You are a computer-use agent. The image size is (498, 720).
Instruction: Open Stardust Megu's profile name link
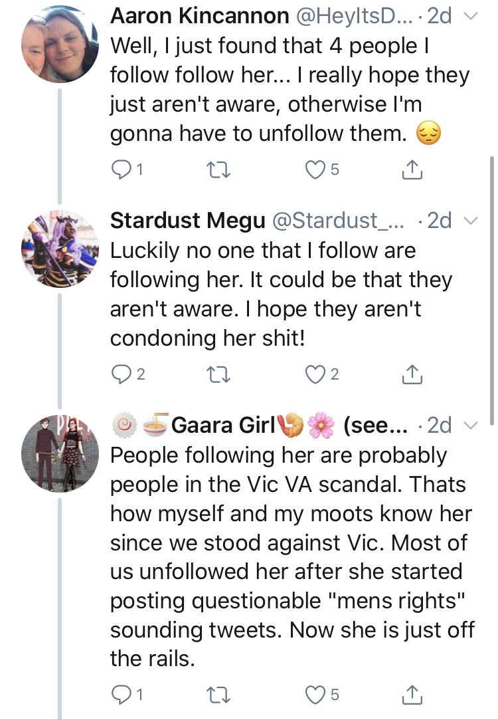point(187,221)
